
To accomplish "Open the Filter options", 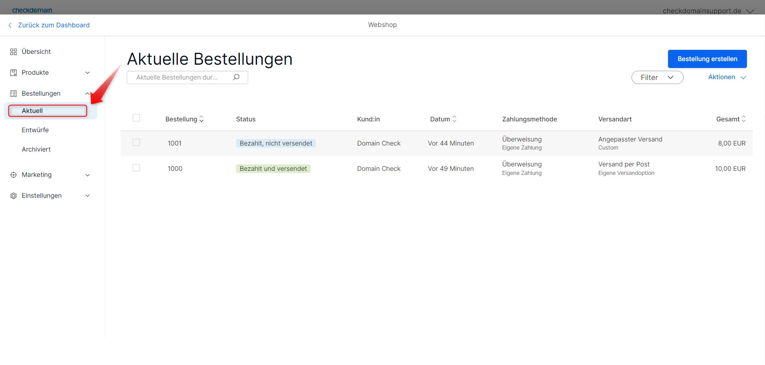I will tap(657, 77).
